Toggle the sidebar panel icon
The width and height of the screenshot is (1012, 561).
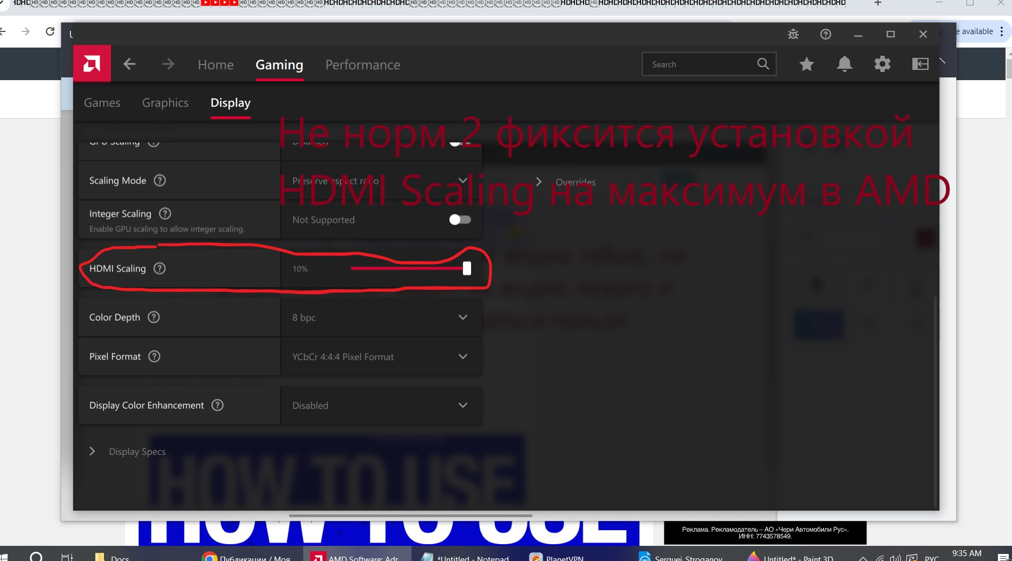[x=920, y=64]
